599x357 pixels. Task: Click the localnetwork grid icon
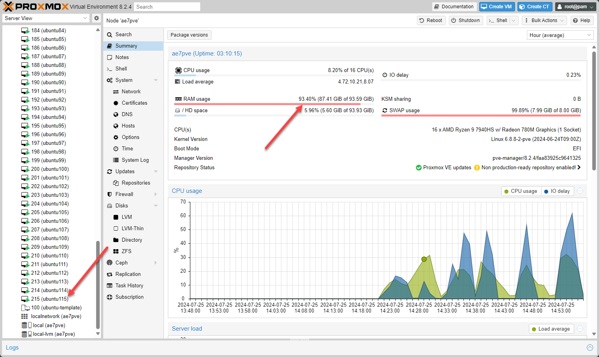click(x=24, y=316)
